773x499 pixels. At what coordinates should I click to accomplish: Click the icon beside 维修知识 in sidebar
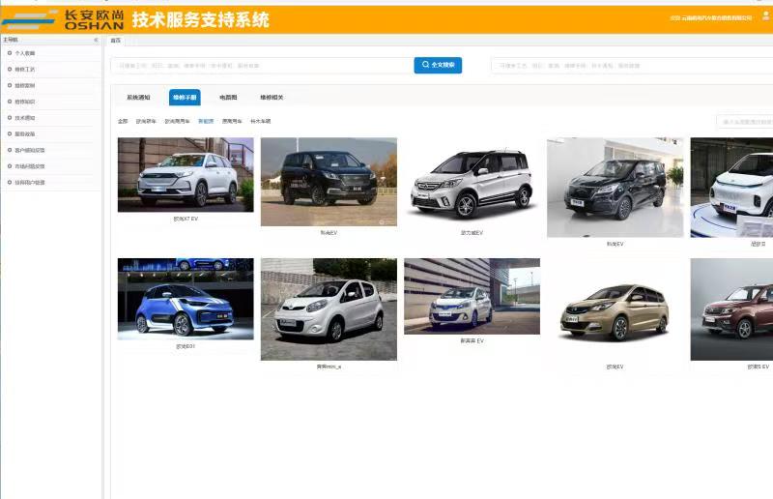[10, 102]
